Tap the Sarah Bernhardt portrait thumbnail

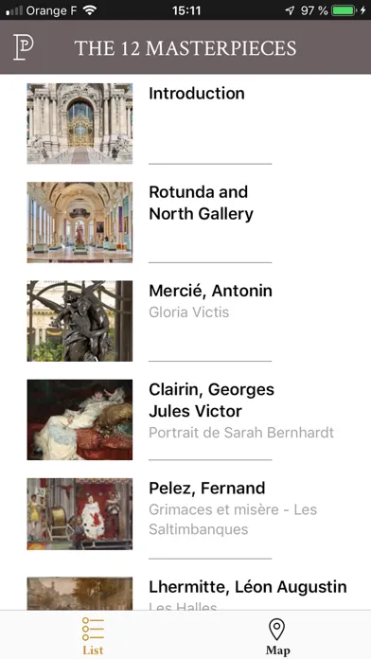(79, 419)
